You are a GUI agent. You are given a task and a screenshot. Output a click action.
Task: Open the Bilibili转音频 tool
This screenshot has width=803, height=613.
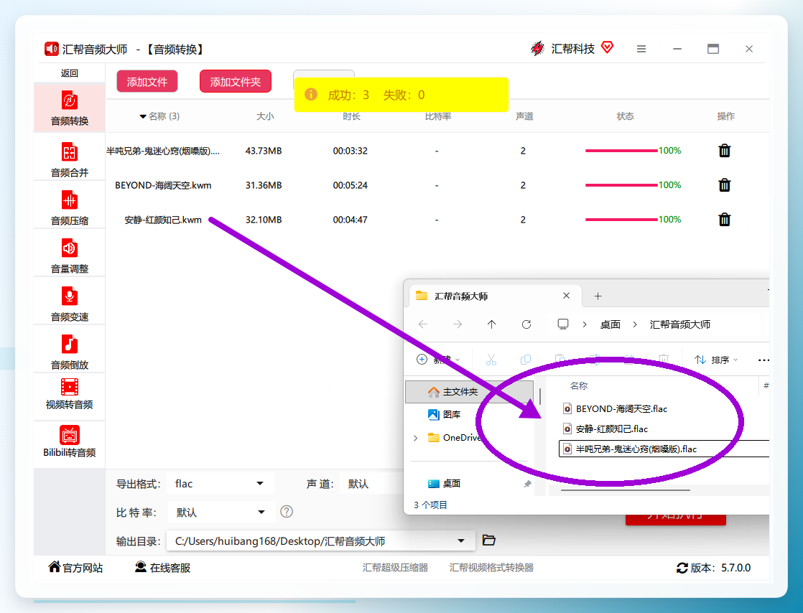[x=69, y=441]
